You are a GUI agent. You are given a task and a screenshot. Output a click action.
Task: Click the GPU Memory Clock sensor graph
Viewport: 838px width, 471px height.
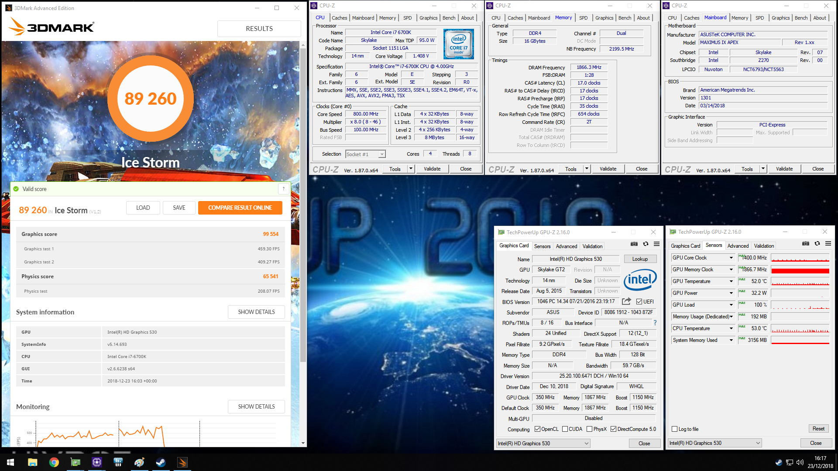[800, 270]
